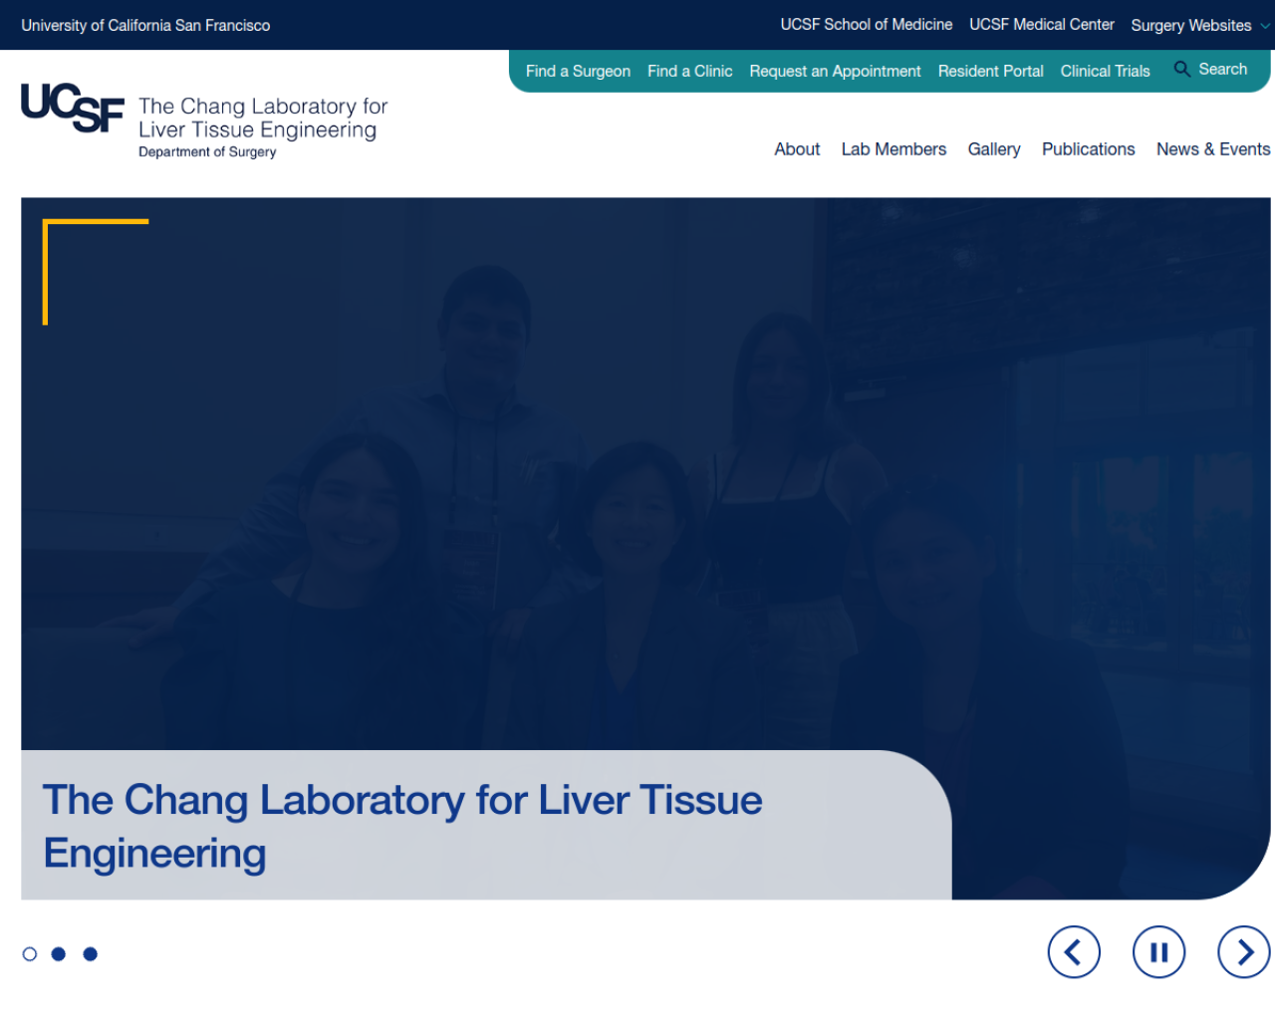Screen dimensions: 1275x1020
Task: Go to Publications
Action: 1088,149
